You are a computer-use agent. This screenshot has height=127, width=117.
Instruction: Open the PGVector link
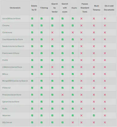pyautogui.click(x=6, y=88)
